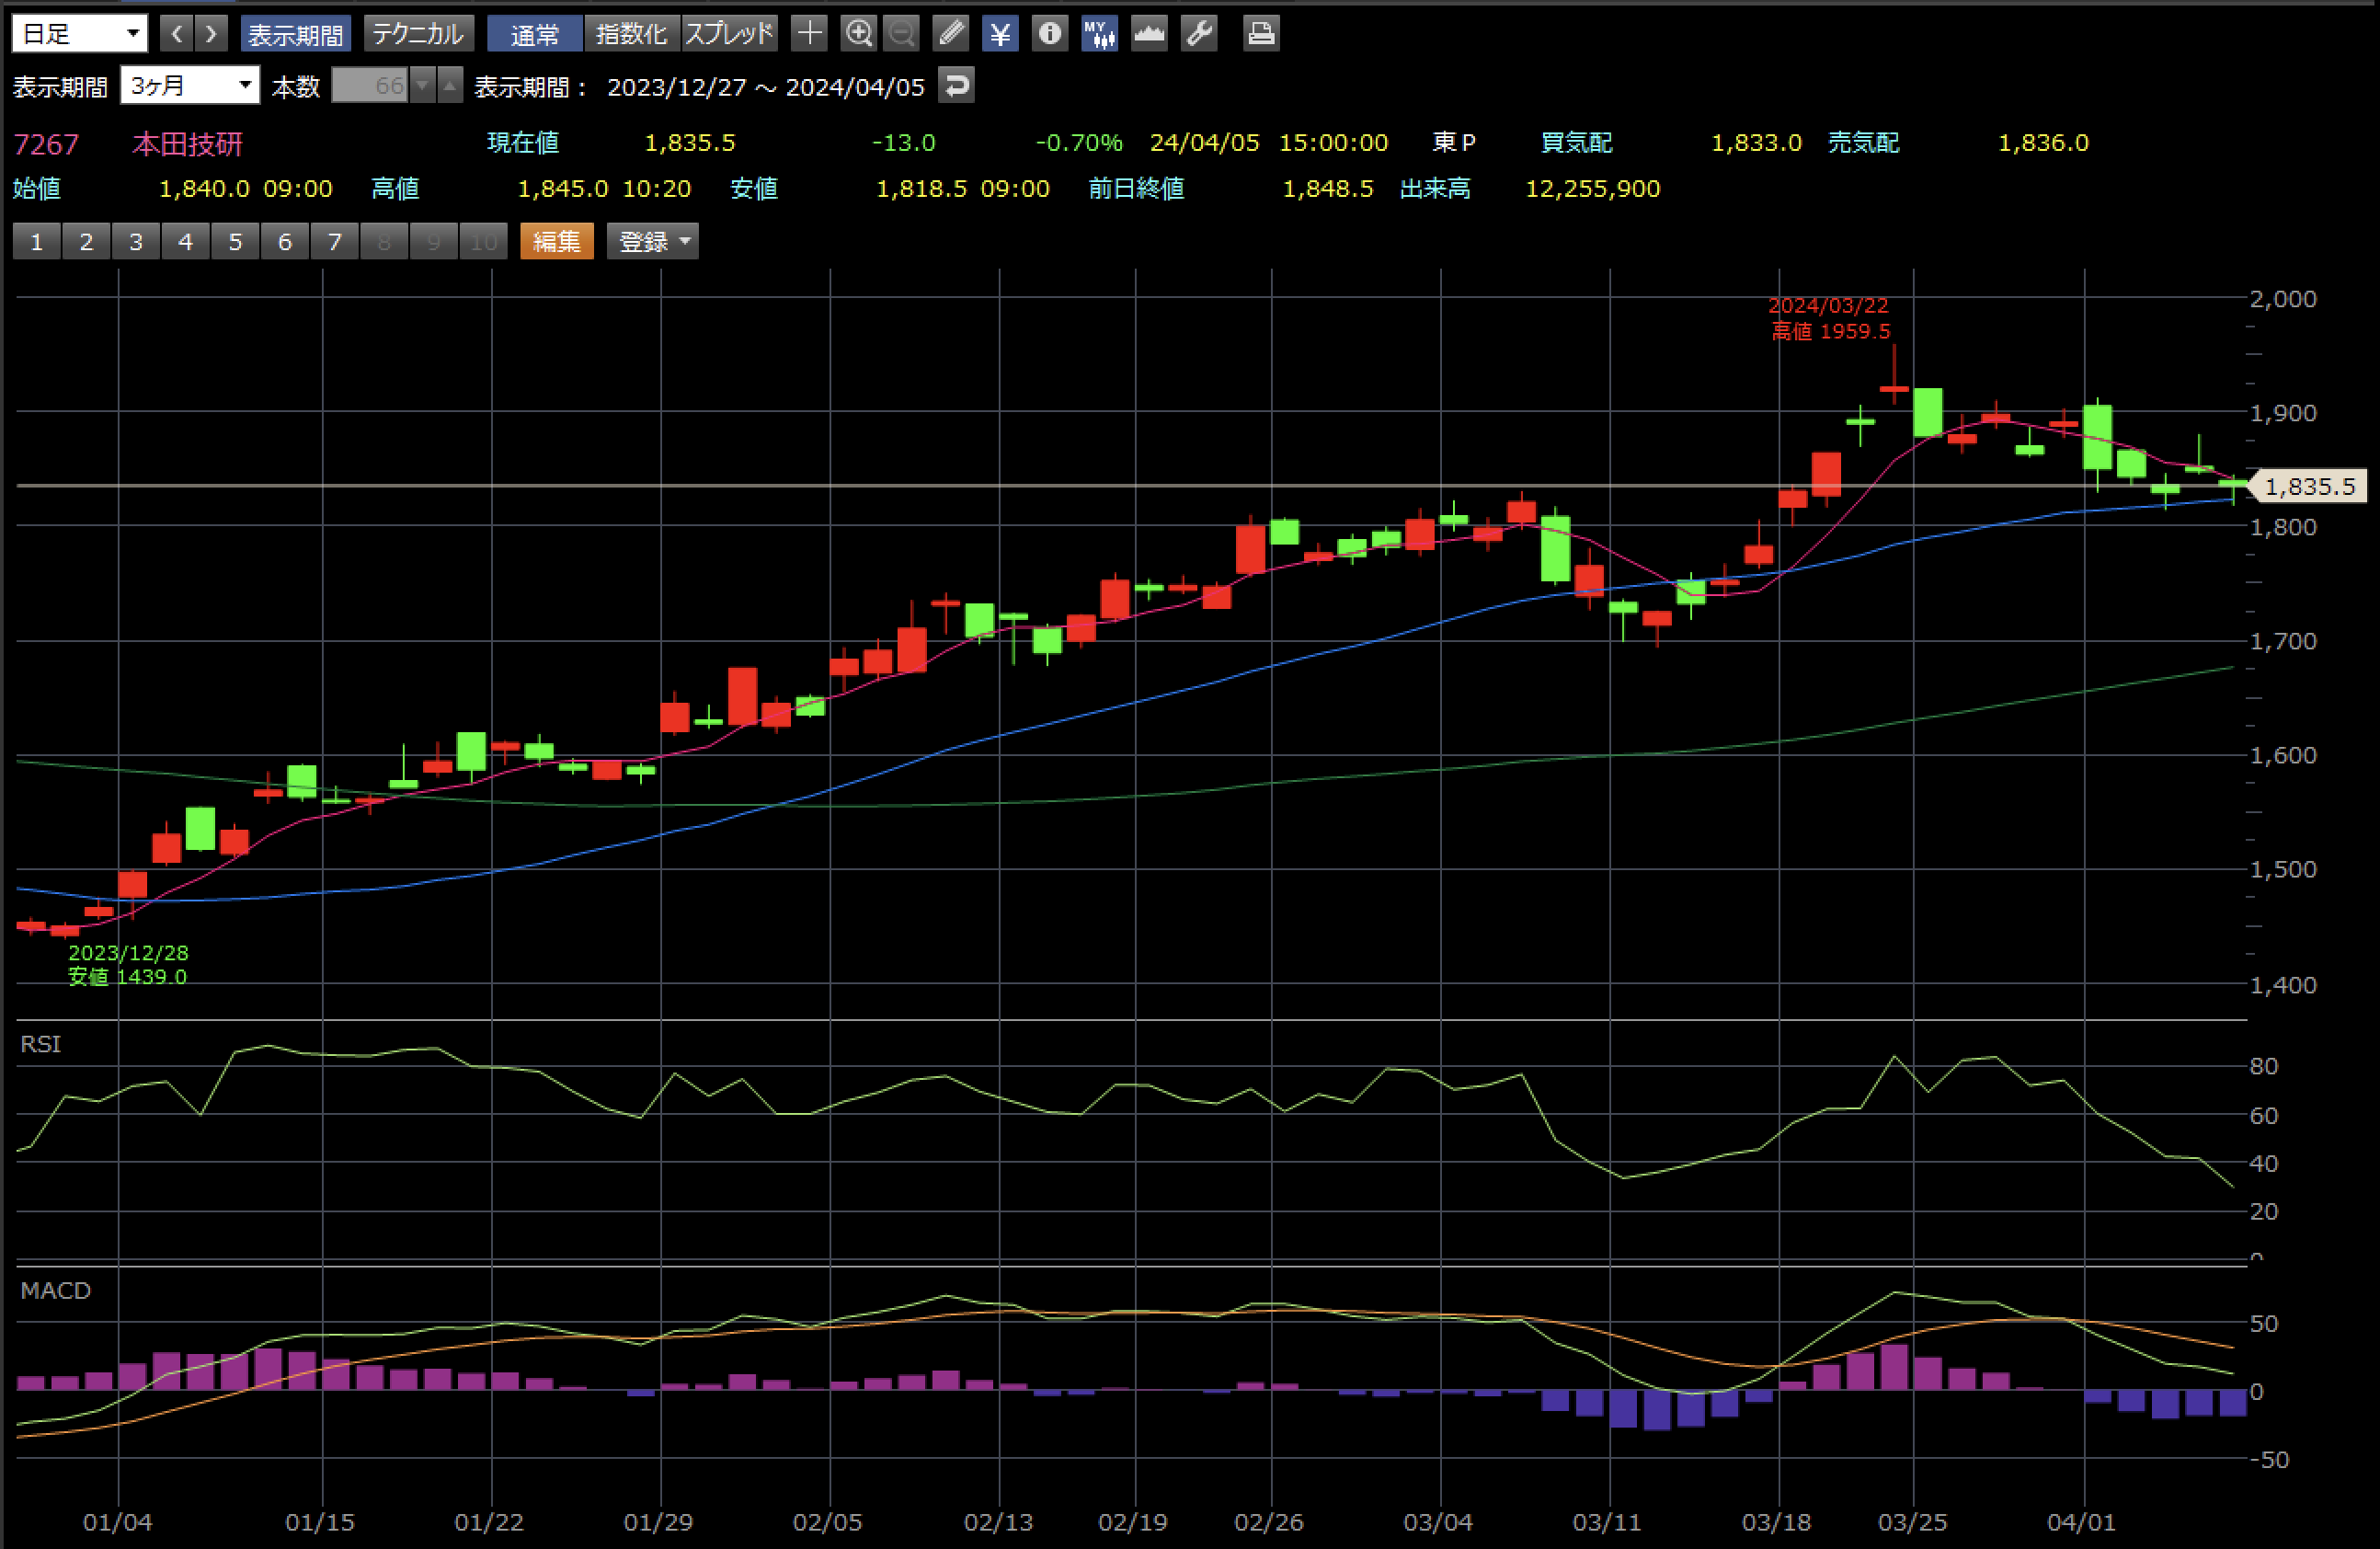Click the reset period return arrow

[x=956, y=86]
